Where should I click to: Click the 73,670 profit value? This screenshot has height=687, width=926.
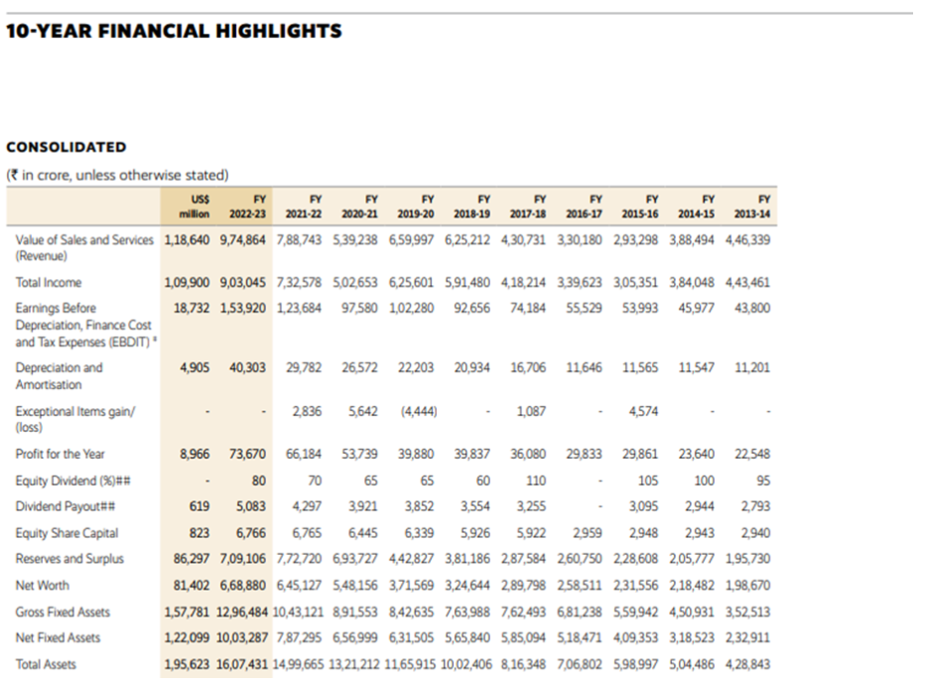click(x=249, y=455)
